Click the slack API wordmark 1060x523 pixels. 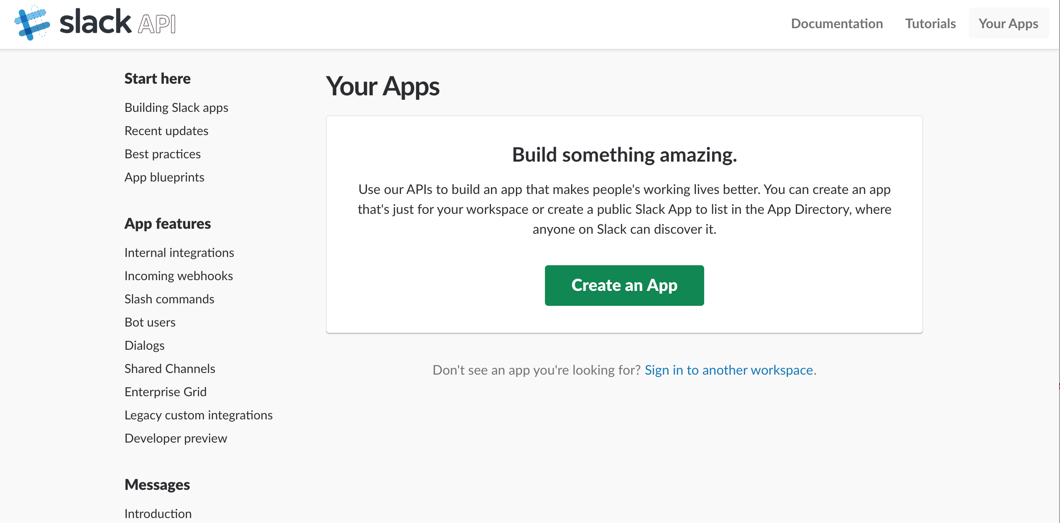118,23
